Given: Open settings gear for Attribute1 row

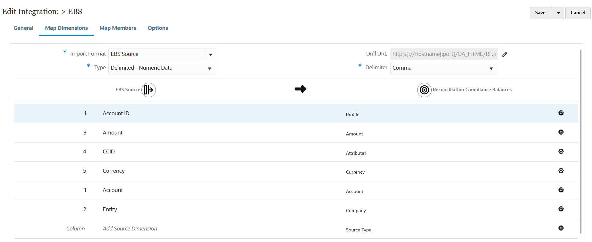Looking at the screenshot, I should click(561, 151).
